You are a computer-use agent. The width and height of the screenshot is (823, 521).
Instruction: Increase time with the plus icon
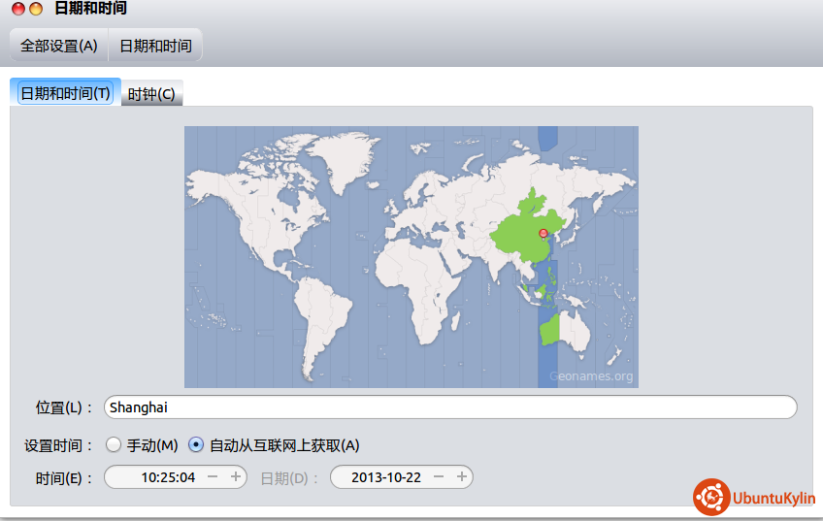click(235, 477)
